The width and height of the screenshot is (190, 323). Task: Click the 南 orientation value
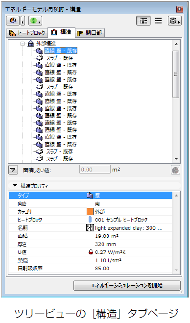(97, 204)
